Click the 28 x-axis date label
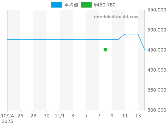167x125 pixels. pos(33,116)
